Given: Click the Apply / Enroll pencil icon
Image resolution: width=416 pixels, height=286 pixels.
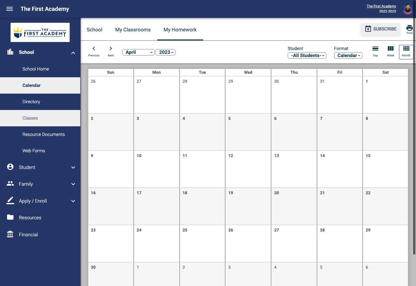Looking at the screenshot, I should [x=10, y=201].
